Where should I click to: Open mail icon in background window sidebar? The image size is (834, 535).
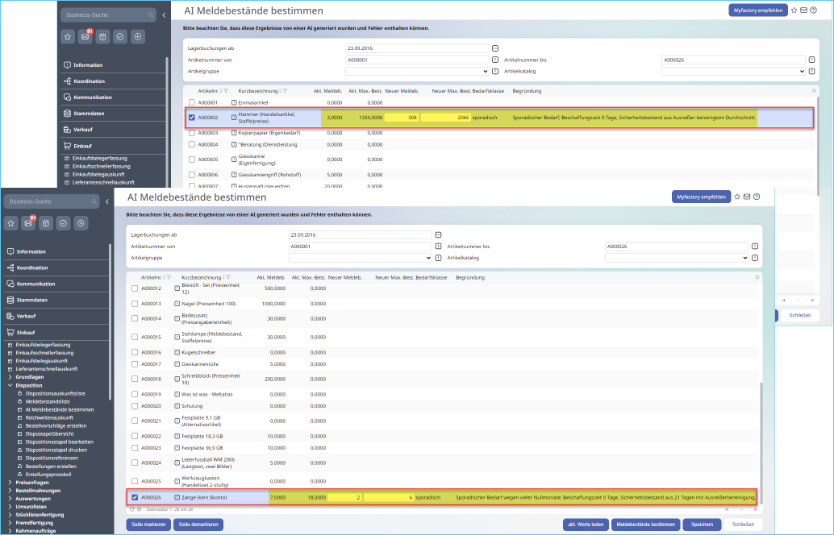click(85, 36)
